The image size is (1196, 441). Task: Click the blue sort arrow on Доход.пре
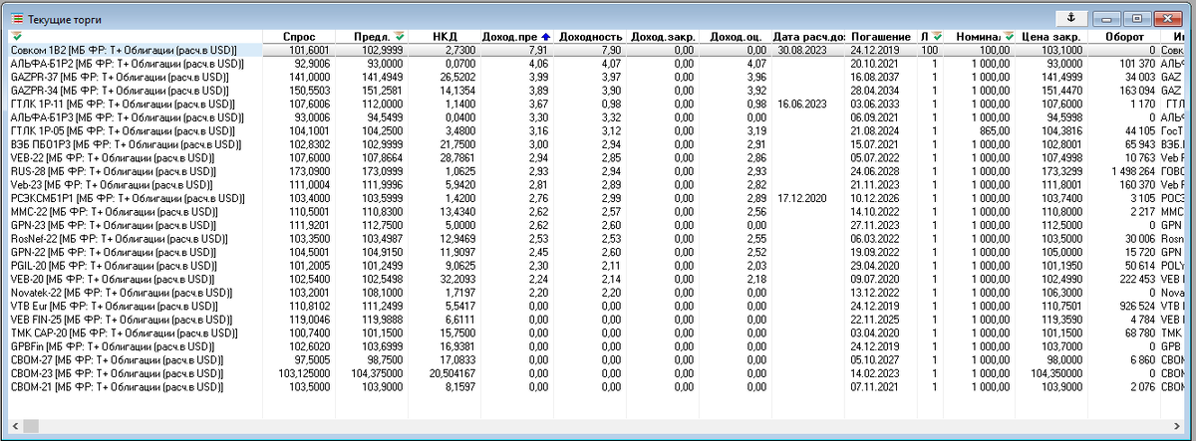(x=545, y=36)
